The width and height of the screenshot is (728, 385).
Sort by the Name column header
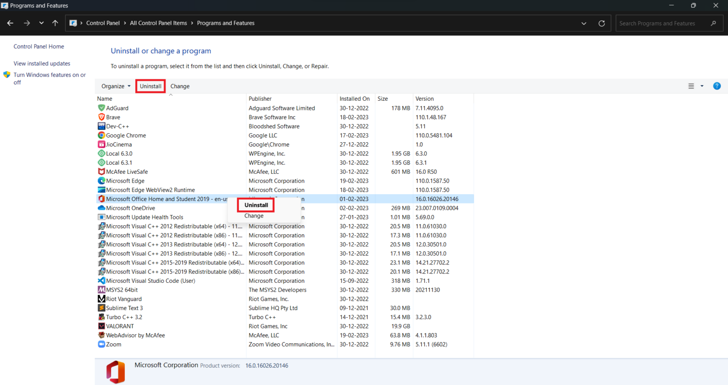coord(171,99)
